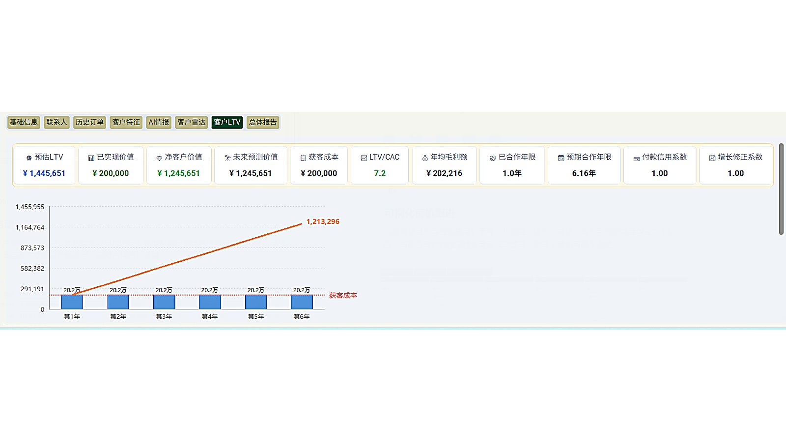Go to the AI情报 tab
The width and height of the screenshot is (786, 442).
[x=159, y=122]
